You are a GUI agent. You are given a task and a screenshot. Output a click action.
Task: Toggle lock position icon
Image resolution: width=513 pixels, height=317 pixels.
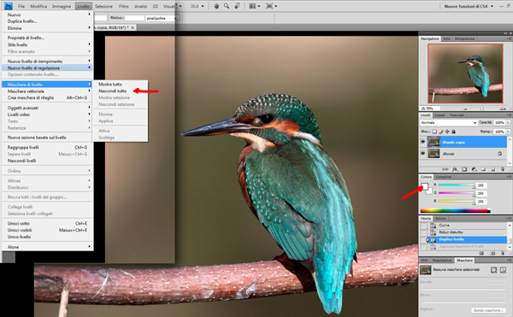coord(447,132)
